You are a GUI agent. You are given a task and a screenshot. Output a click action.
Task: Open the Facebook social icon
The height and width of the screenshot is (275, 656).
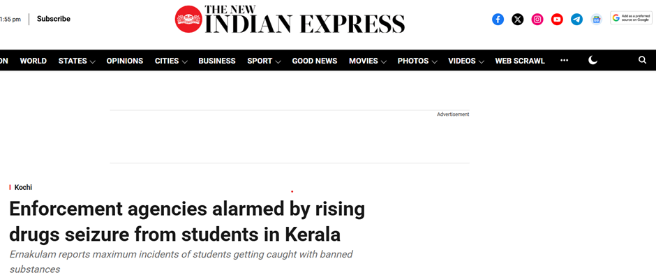498,20
